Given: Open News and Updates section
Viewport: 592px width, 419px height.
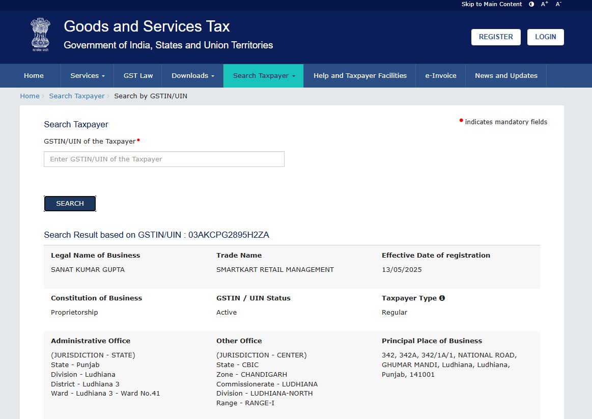Looking at the screenshot, I should point(506,76).
